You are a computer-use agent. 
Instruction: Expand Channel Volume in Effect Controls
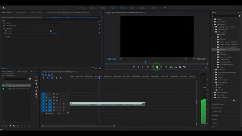pyautogui.click(x=2, y=26)
